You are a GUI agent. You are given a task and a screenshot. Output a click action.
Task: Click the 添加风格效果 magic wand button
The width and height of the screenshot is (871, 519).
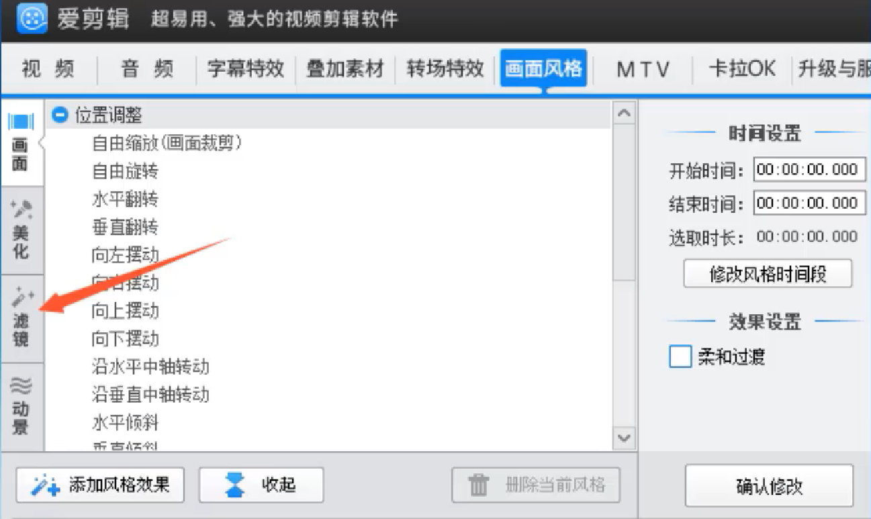(100, 485)
